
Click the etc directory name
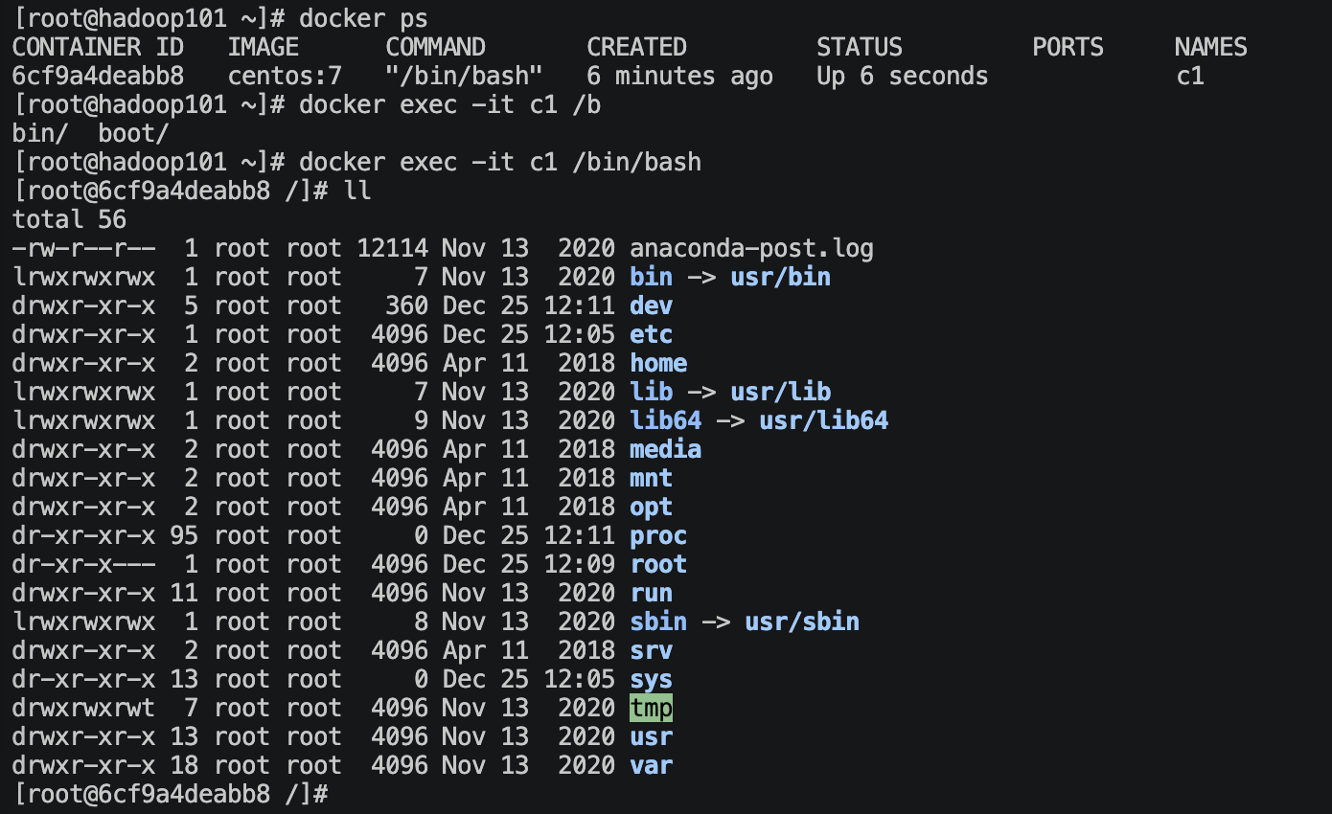click(651, 335)
